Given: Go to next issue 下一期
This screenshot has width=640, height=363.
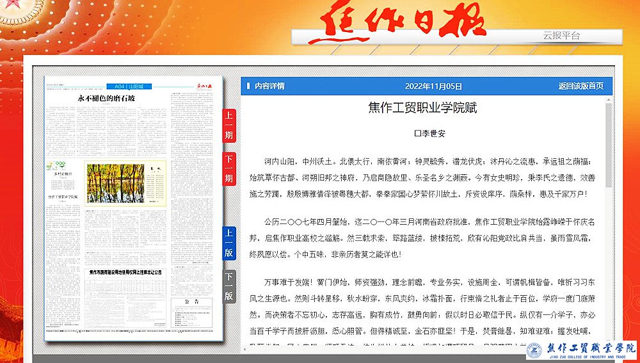Looking at the screenshot, I should pyautogui.click(x=229, y=168).
